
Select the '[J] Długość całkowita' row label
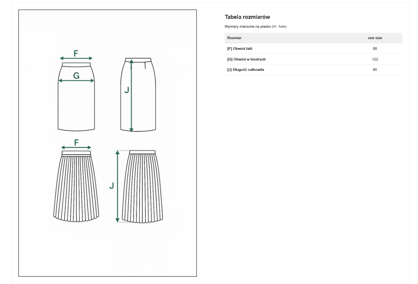(x=246, y=70)
